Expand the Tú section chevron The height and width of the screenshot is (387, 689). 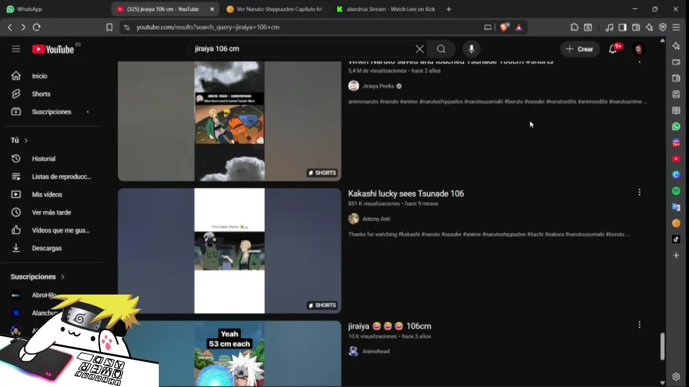(26, 140)
